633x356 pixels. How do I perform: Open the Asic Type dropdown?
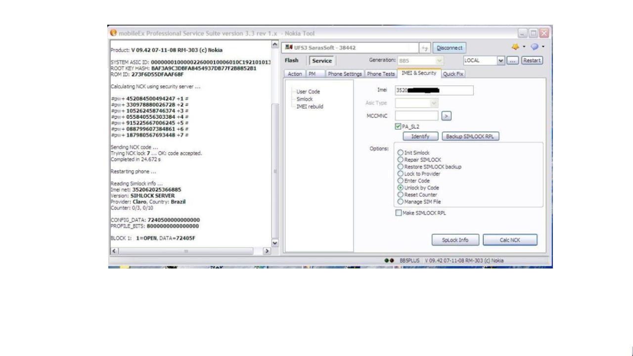pyautogui.click(x=434, y=103)
